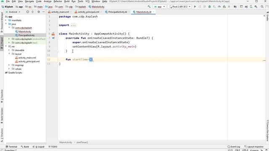Open the File menu
This screenshot has width=269, height=151.
[8, 1]
